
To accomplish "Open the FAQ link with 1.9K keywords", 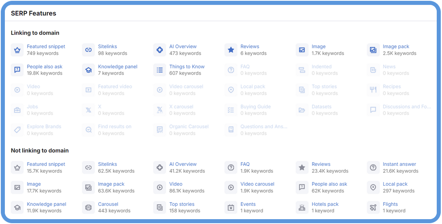I will coord(245,165).
